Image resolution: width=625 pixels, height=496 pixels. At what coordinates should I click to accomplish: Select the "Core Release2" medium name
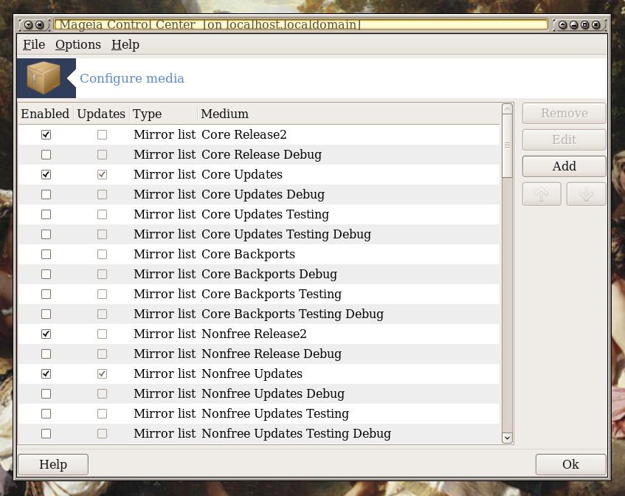click(x=244, y=135)
